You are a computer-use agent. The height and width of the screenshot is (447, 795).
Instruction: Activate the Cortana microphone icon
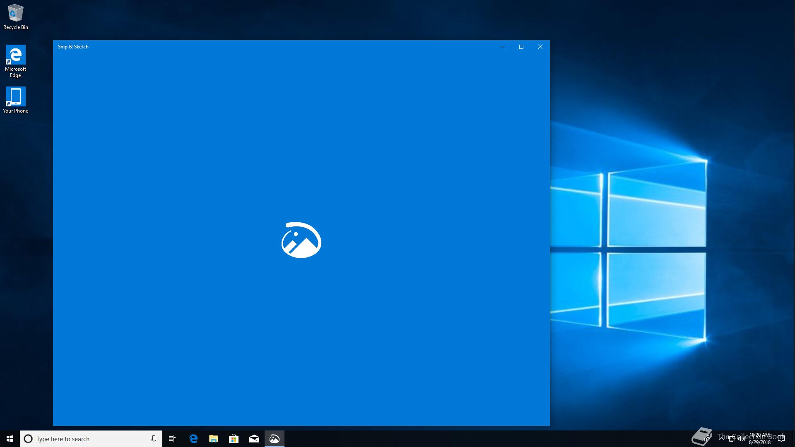[154, 439]
